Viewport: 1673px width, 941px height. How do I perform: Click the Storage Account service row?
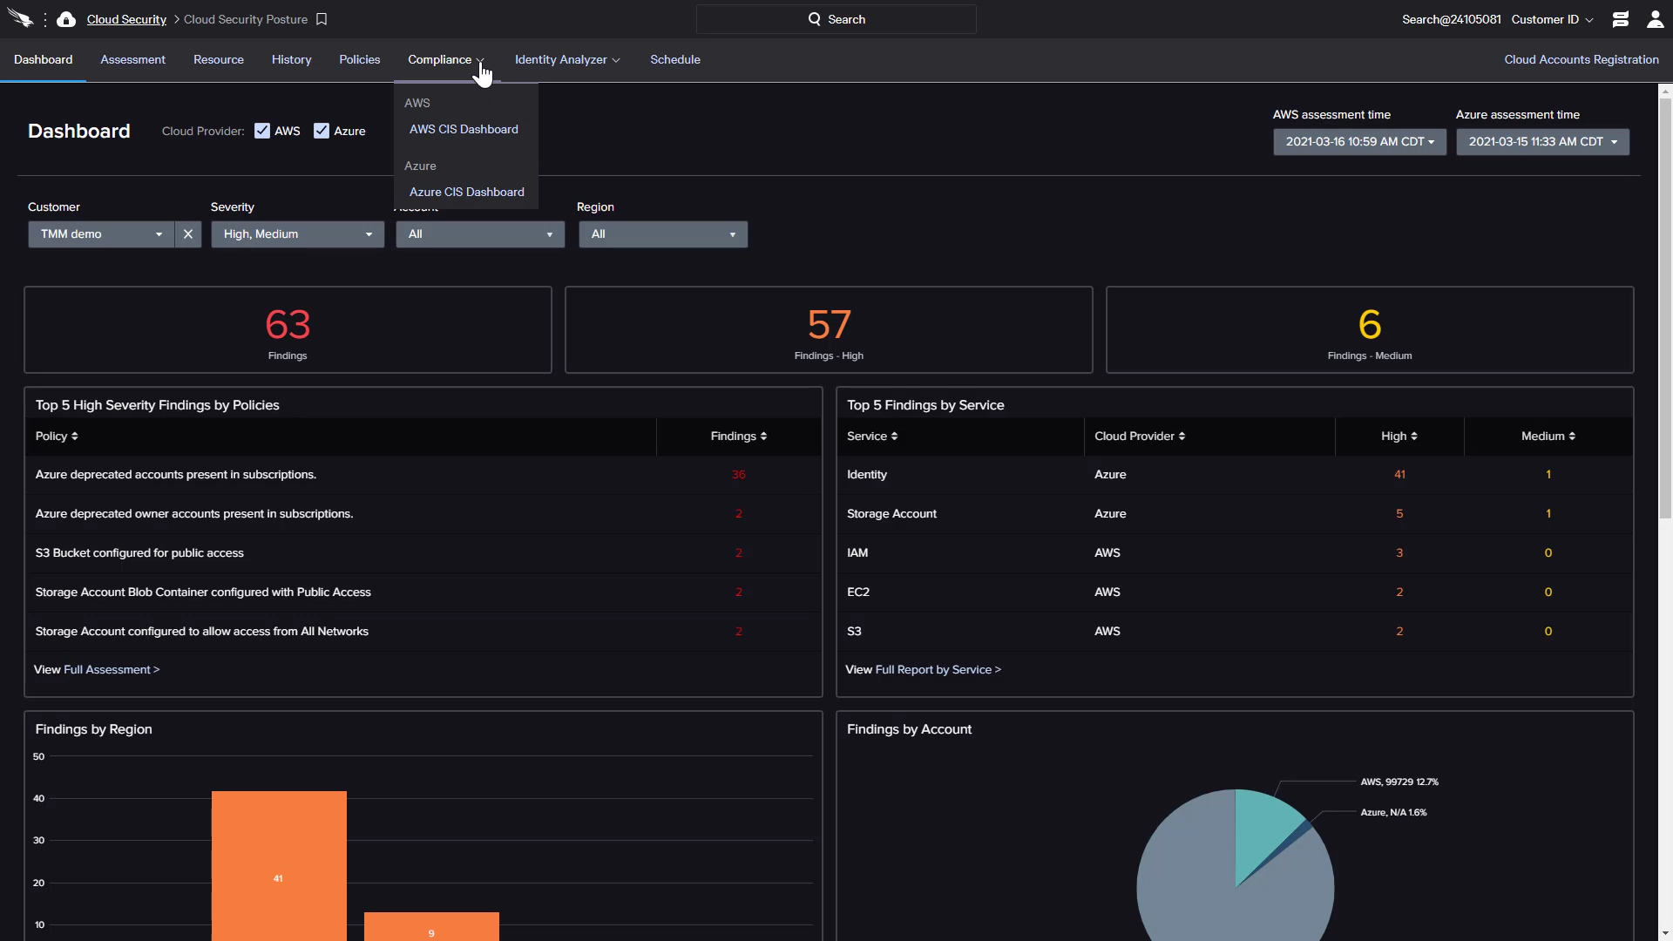tap(1235, 514)
